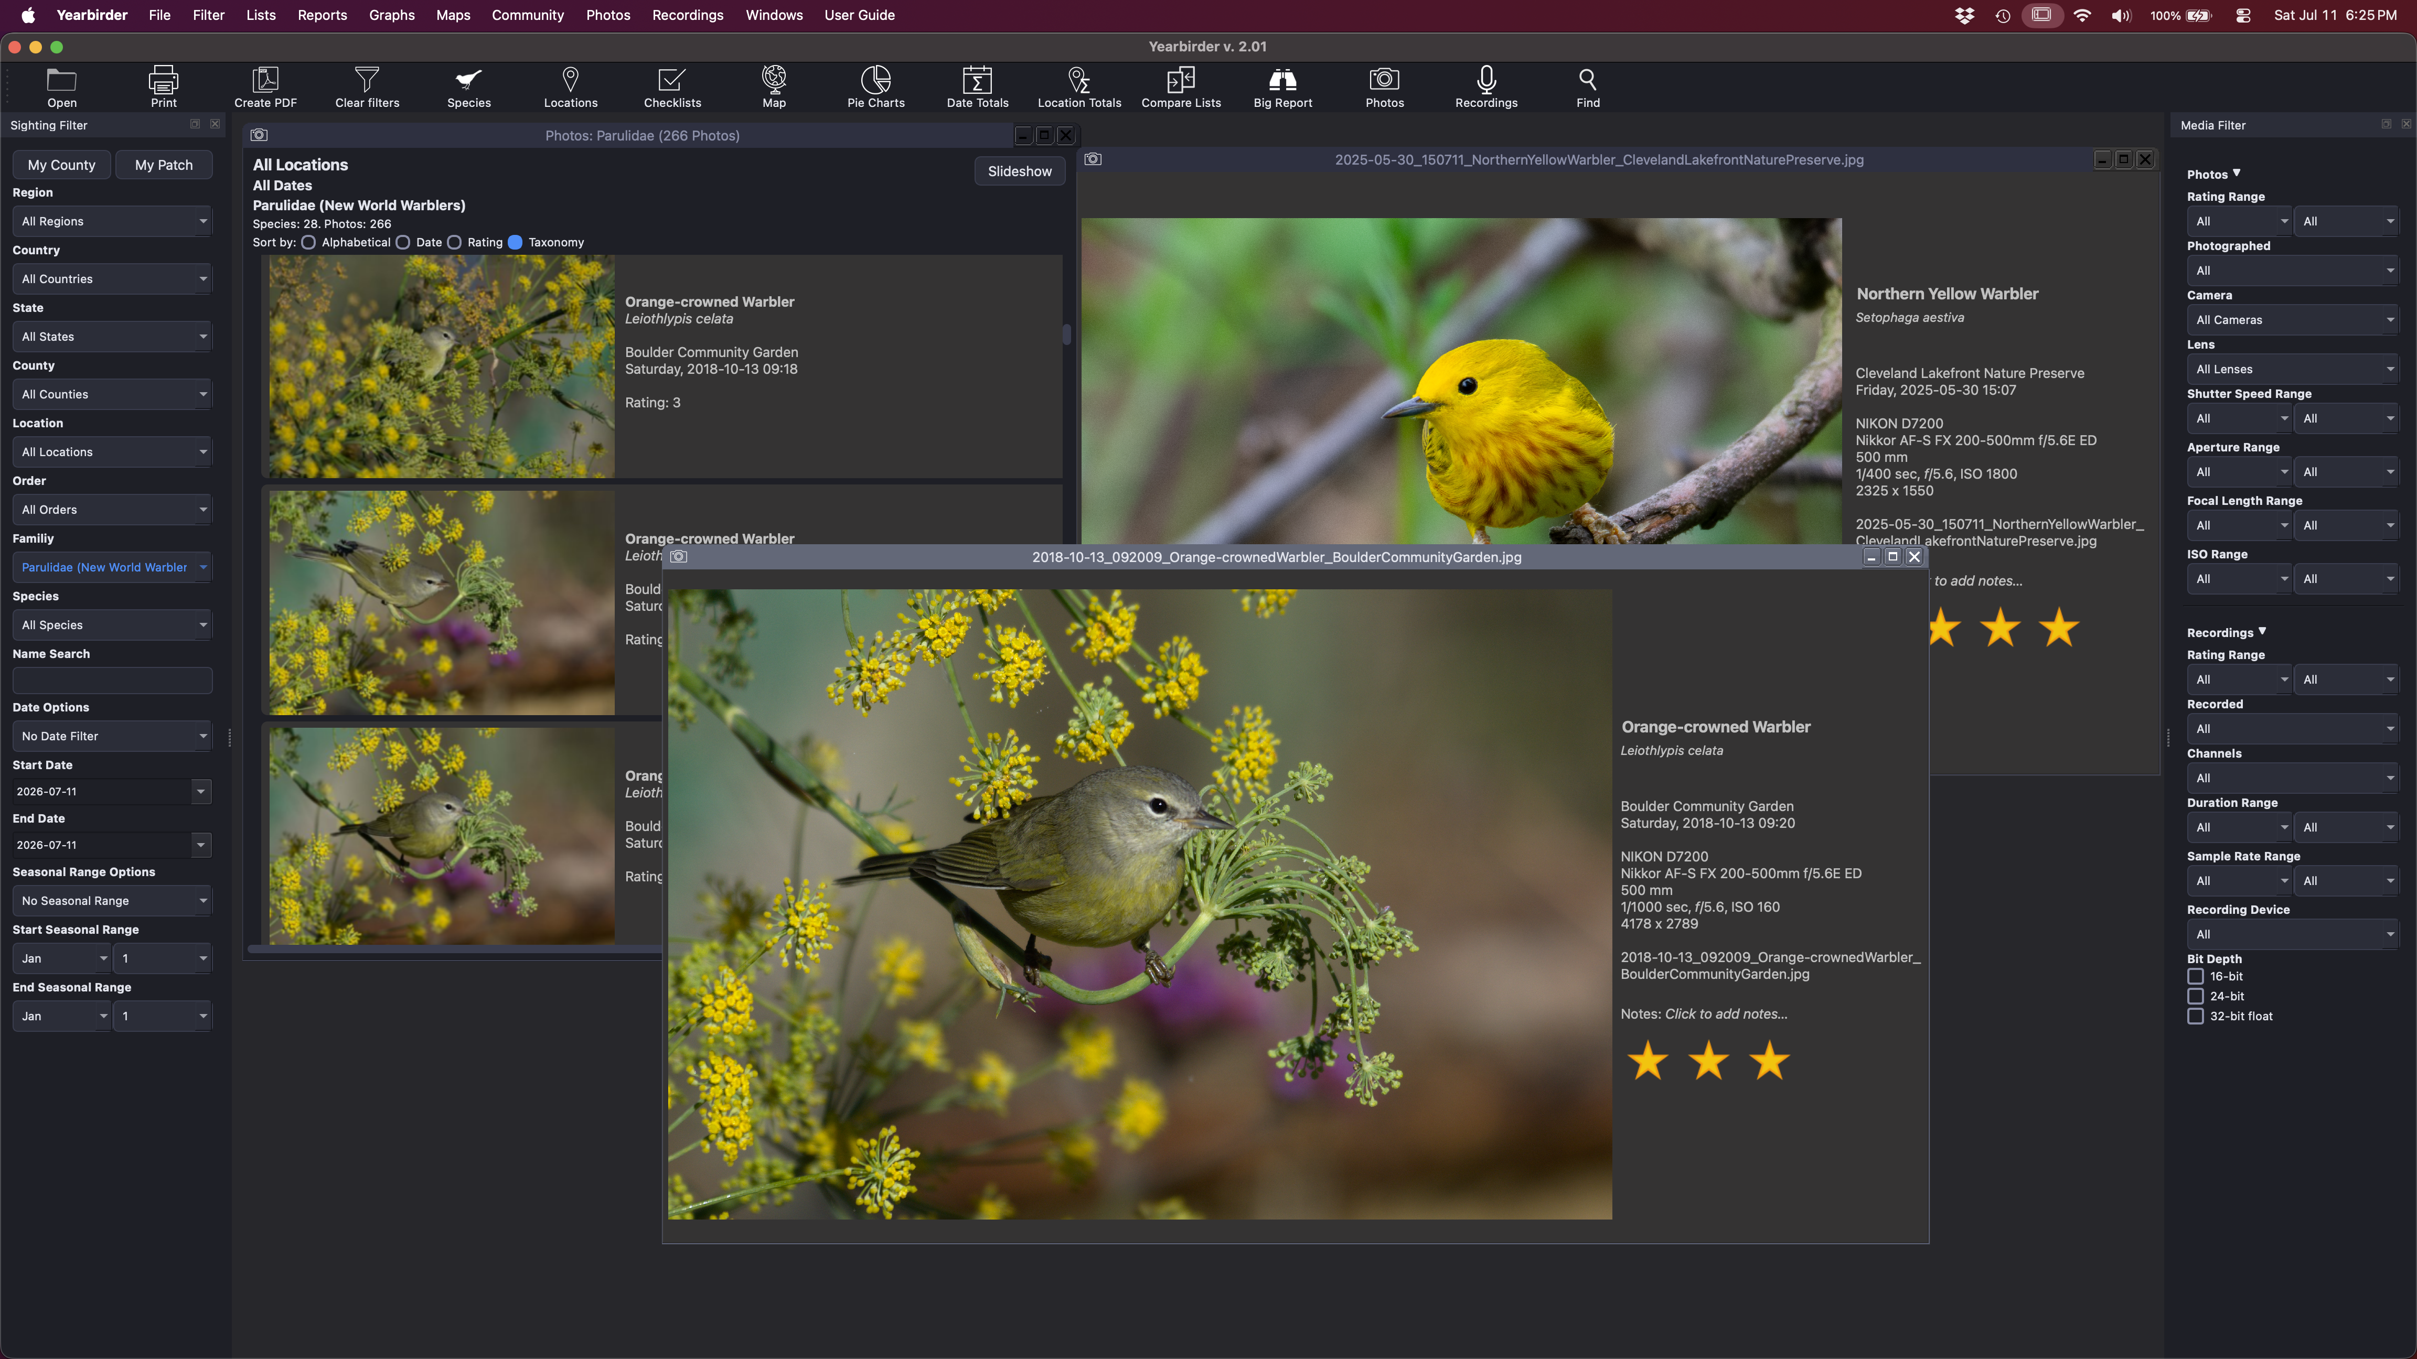Open the Date Totals toolbar icon
The width and height of the screenshot is (2417, 1359).
(x=977, y=80)
